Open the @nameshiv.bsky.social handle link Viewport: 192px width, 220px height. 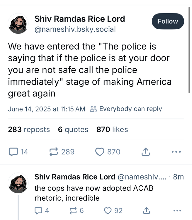[x=75, y=29]
